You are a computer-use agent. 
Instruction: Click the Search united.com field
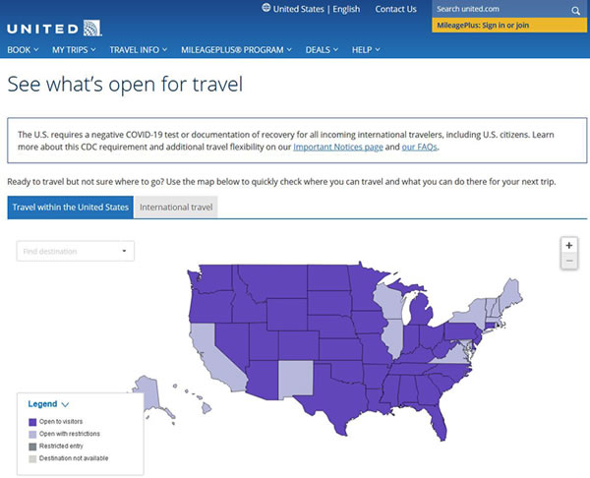point(501,9)
